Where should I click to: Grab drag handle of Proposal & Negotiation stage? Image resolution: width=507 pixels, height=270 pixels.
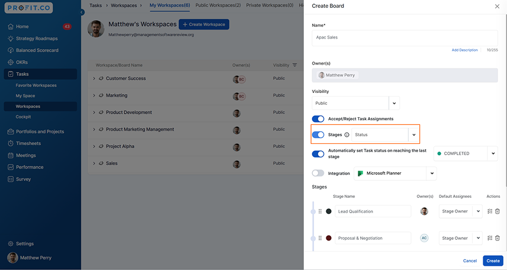tap(320, 238)
